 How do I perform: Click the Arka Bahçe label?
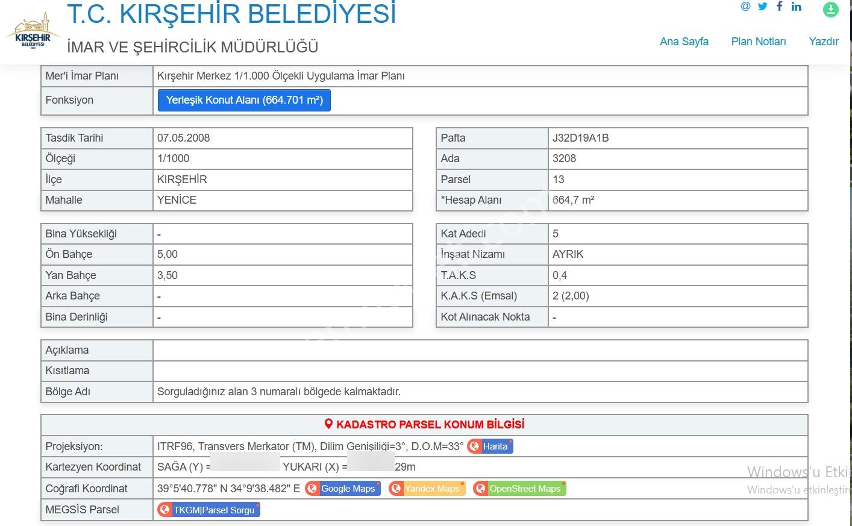(x=73, y=296)
